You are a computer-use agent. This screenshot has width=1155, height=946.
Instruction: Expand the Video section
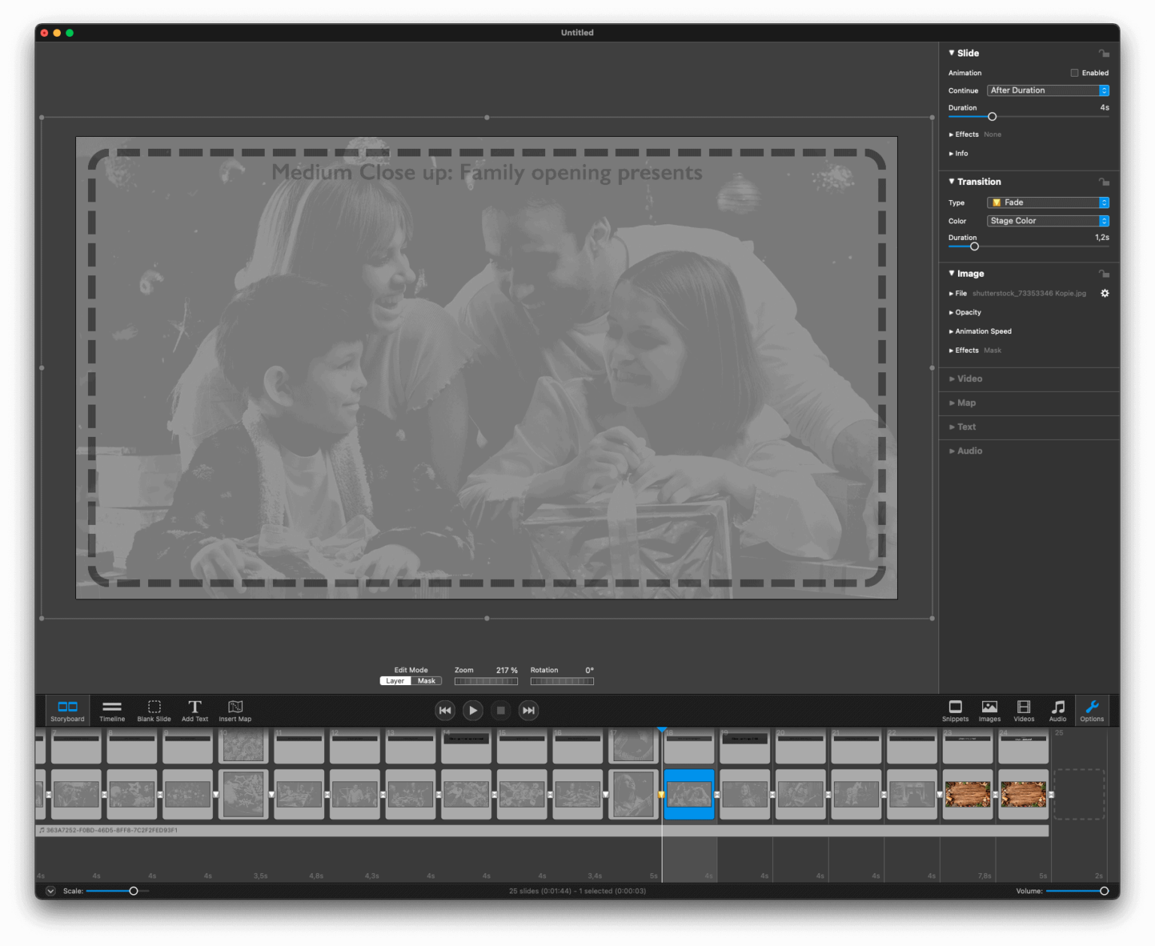[x=969, y=379]
